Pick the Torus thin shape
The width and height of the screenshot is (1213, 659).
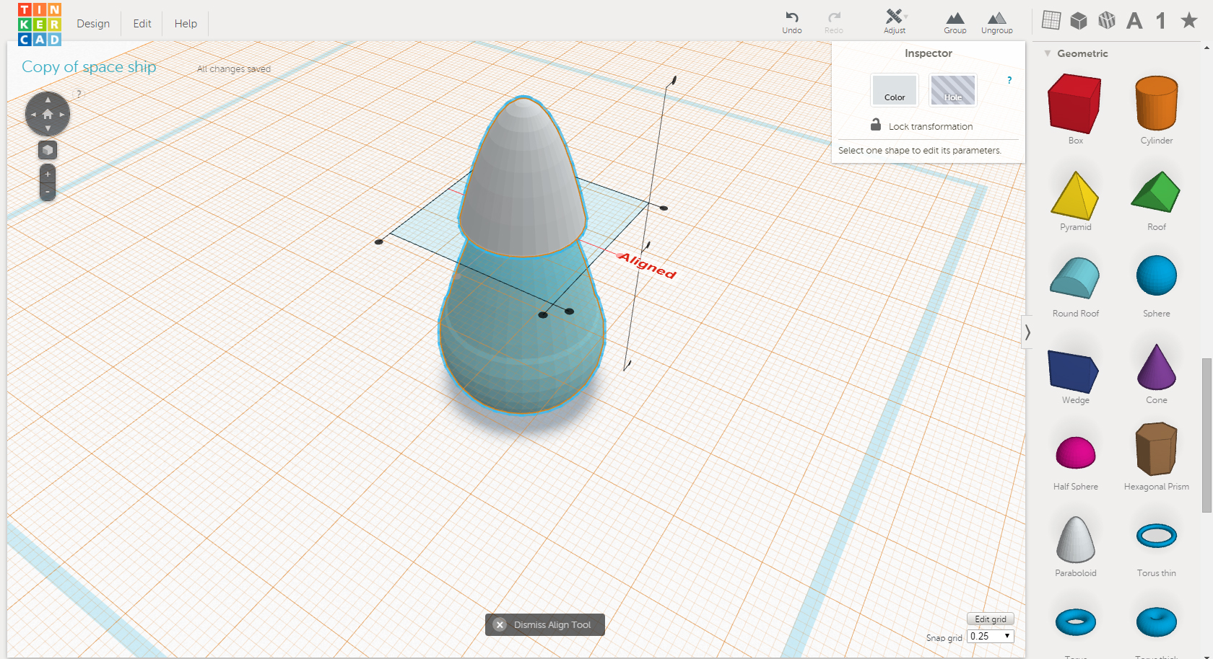pos(1157,536)
